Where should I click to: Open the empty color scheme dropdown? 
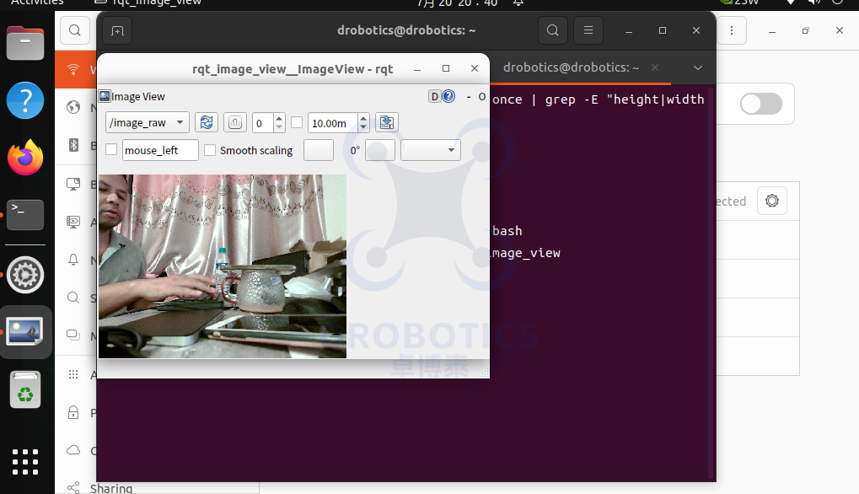431,150
